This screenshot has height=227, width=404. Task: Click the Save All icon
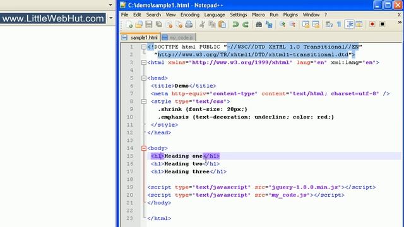coord(159,25)
